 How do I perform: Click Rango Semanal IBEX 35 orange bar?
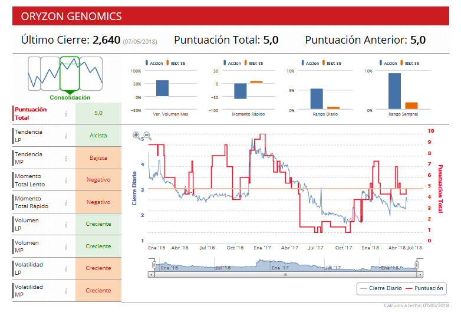click(411, 106)
